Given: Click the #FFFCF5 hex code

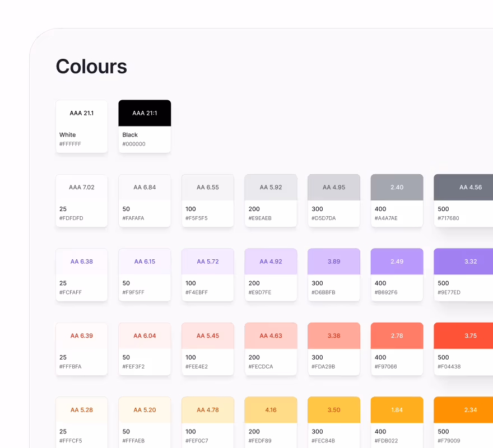Looking at the screenshot, I should point(71,441).
